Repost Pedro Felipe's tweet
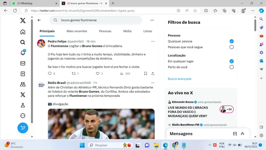This screenshot has height=150, width=266. click(74, 73)
